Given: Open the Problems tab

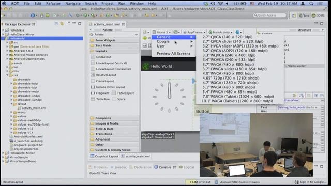Looking at the screenshot, I should click(x=98, y=167).
